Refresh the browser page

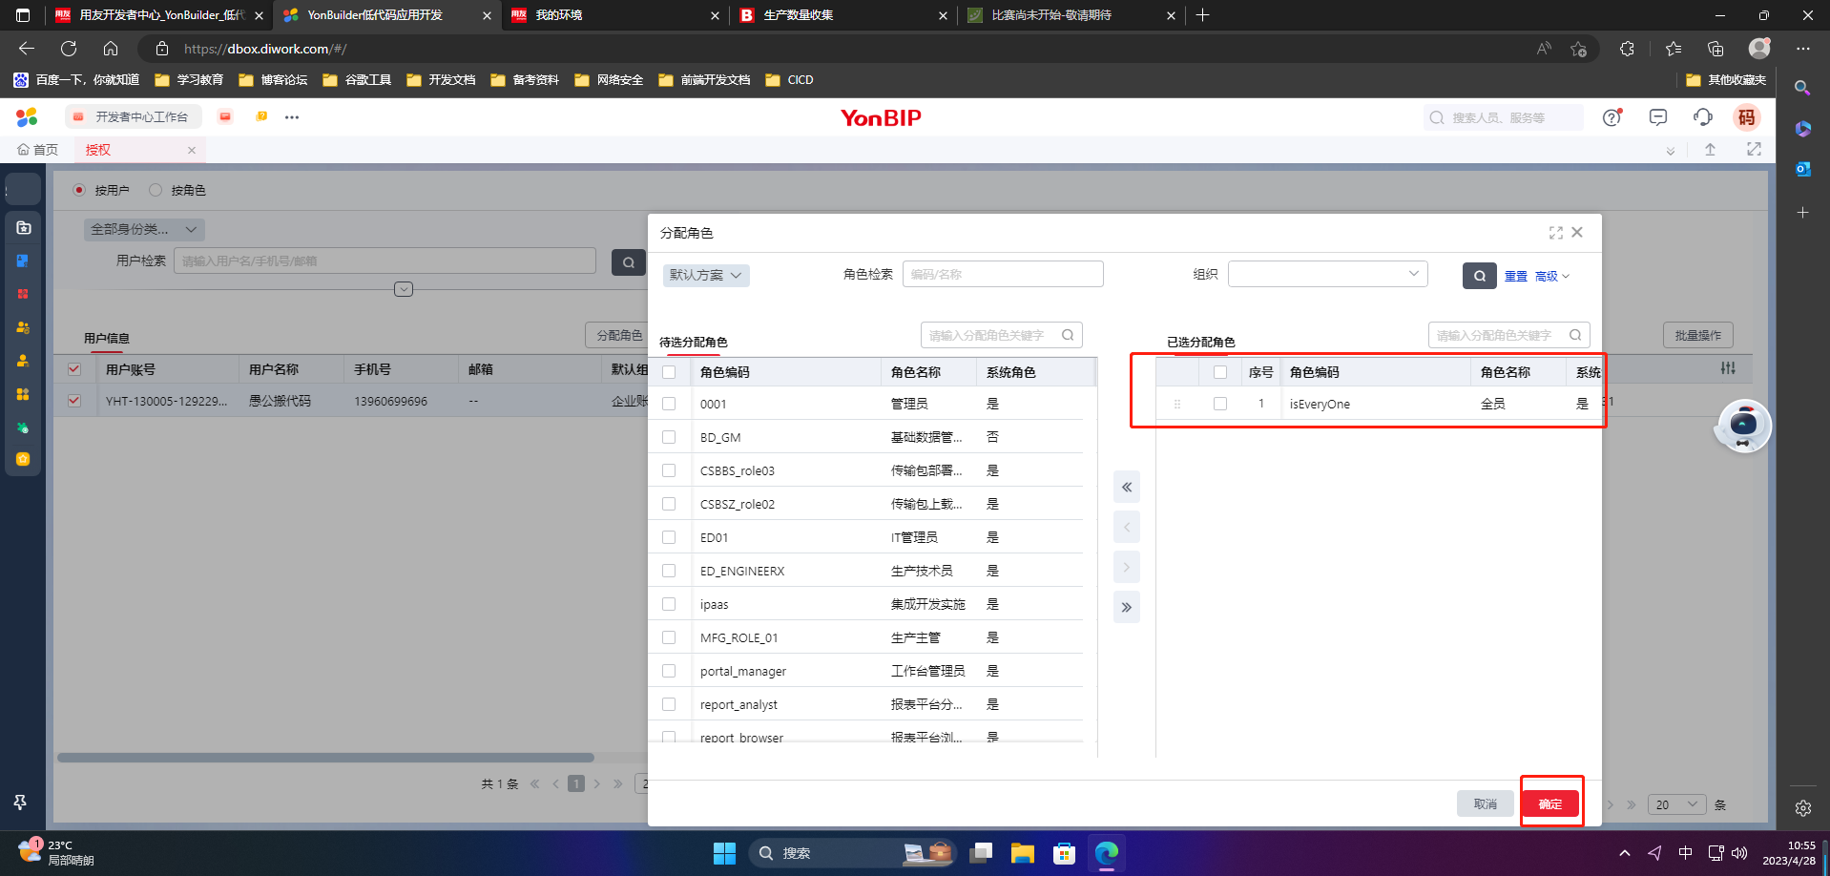tap(69, 49)
